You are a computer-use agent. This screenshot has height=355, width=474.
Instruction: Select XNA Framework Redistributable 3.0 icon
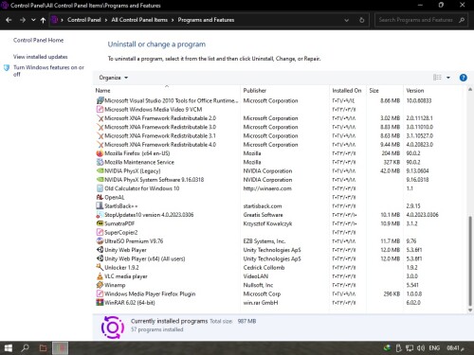pyautogui.click(x=100, y=127)
